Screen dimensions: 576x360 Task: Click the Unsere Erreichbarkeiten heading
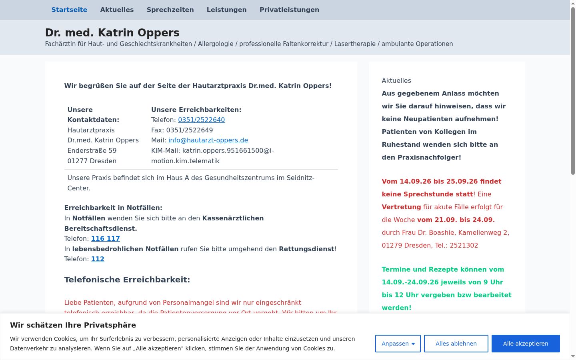[196, 110]
